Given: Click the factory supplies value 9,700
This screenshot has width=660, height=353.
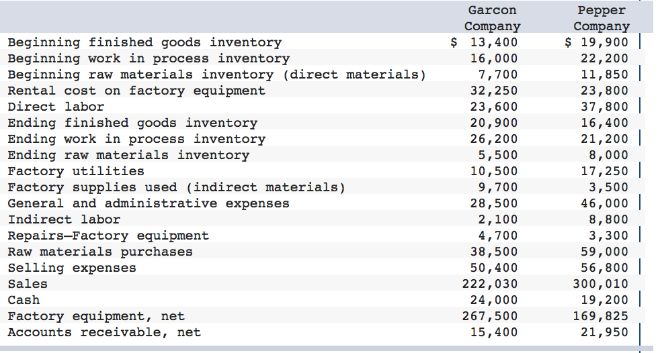Looking at the screenshot, I should (498, 187).
